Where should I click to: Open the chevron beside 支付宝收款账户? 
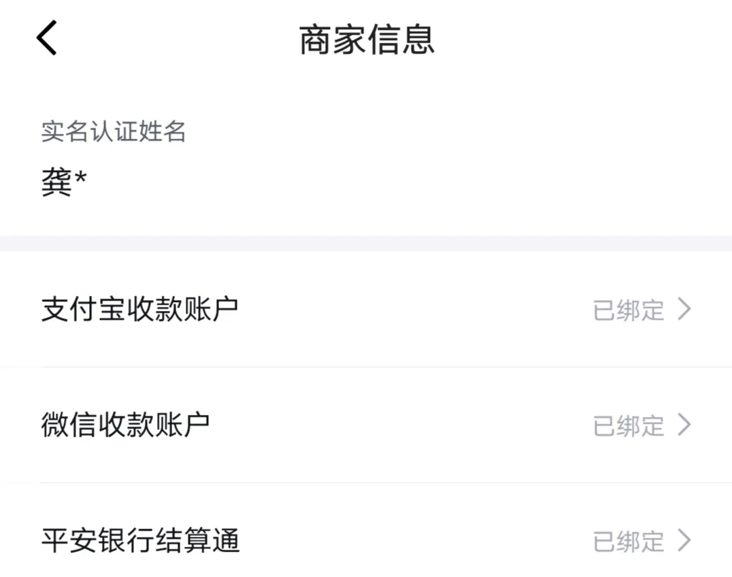(684, 309)
